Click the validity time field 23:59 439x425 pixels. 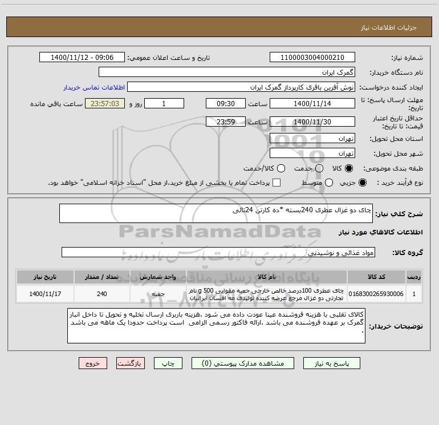pyautogui.click(x=226, y=122)
